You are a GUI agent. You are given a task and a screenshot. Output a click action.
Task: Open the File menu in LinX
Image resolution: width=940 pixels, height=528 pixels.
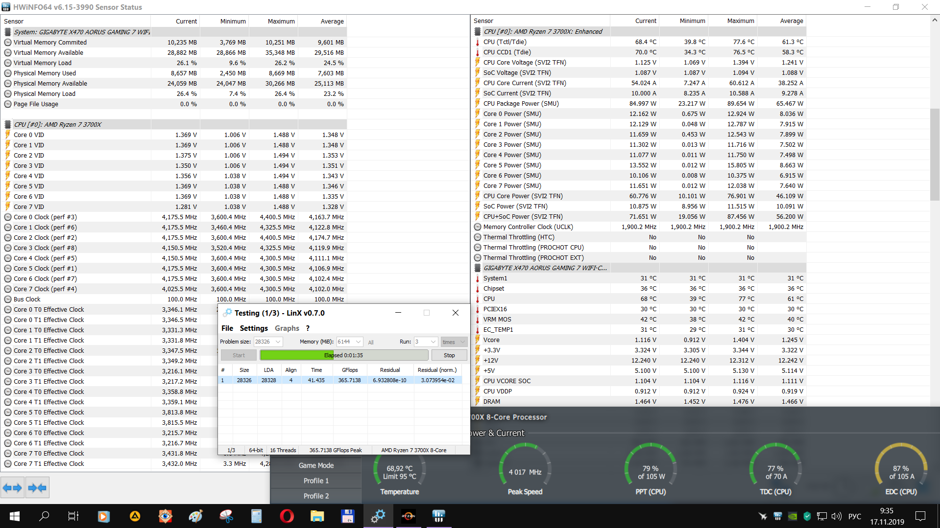227,328
